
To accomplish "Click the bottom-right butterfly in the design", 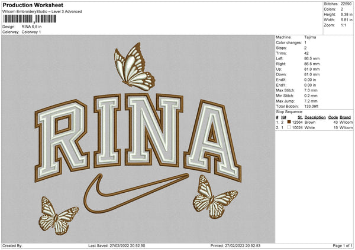I will pos(215,197).
